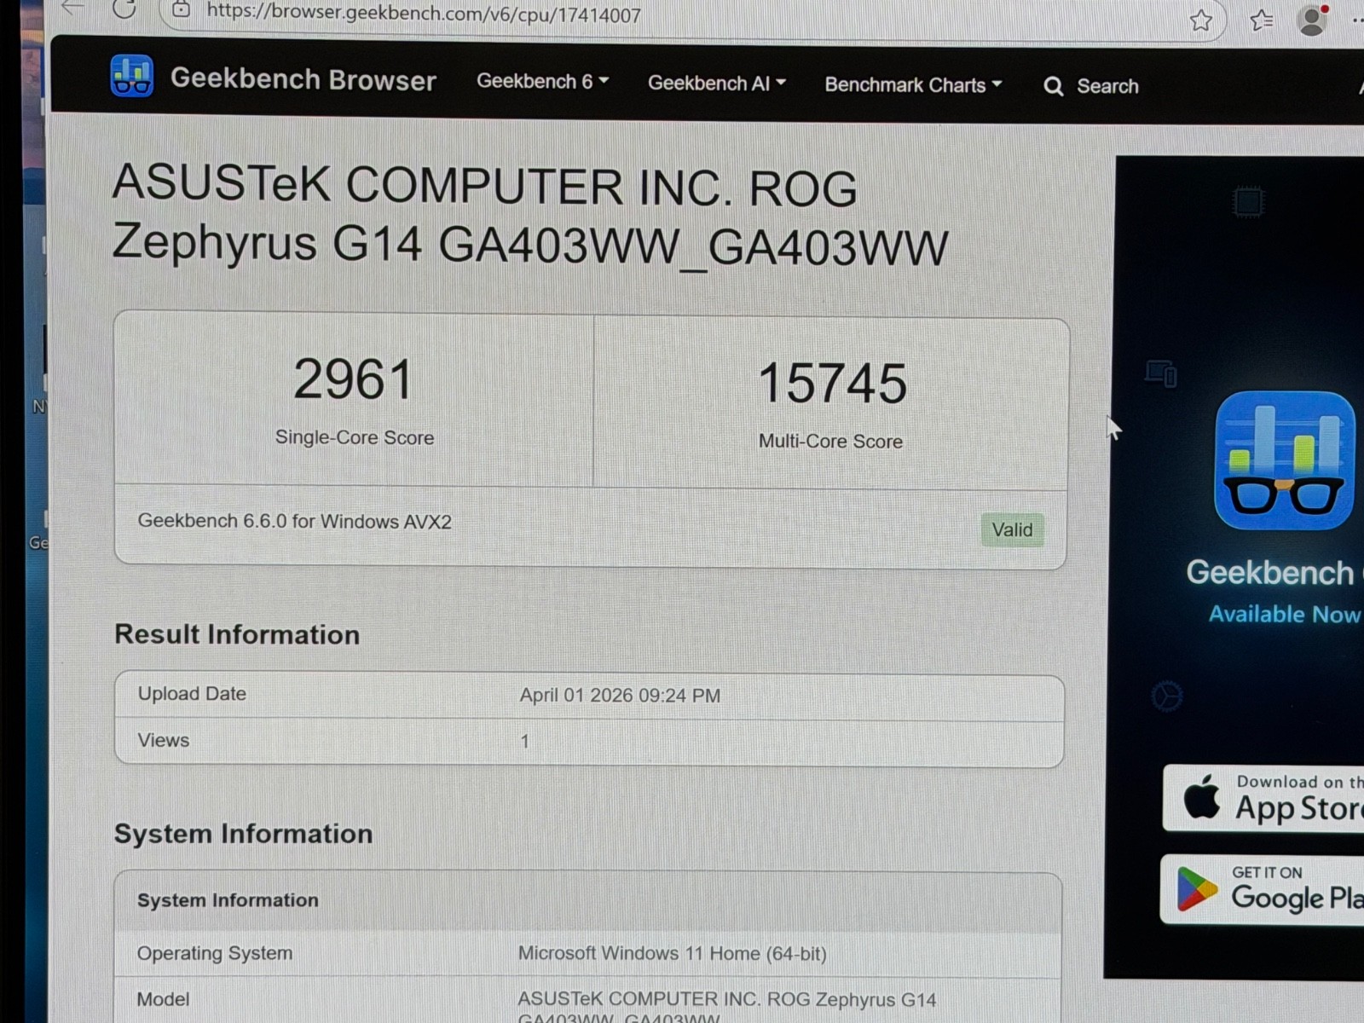Open the Geekbench Browser home link
Viewport: 1364px width, 1023px height.
[x=303, y=79]
